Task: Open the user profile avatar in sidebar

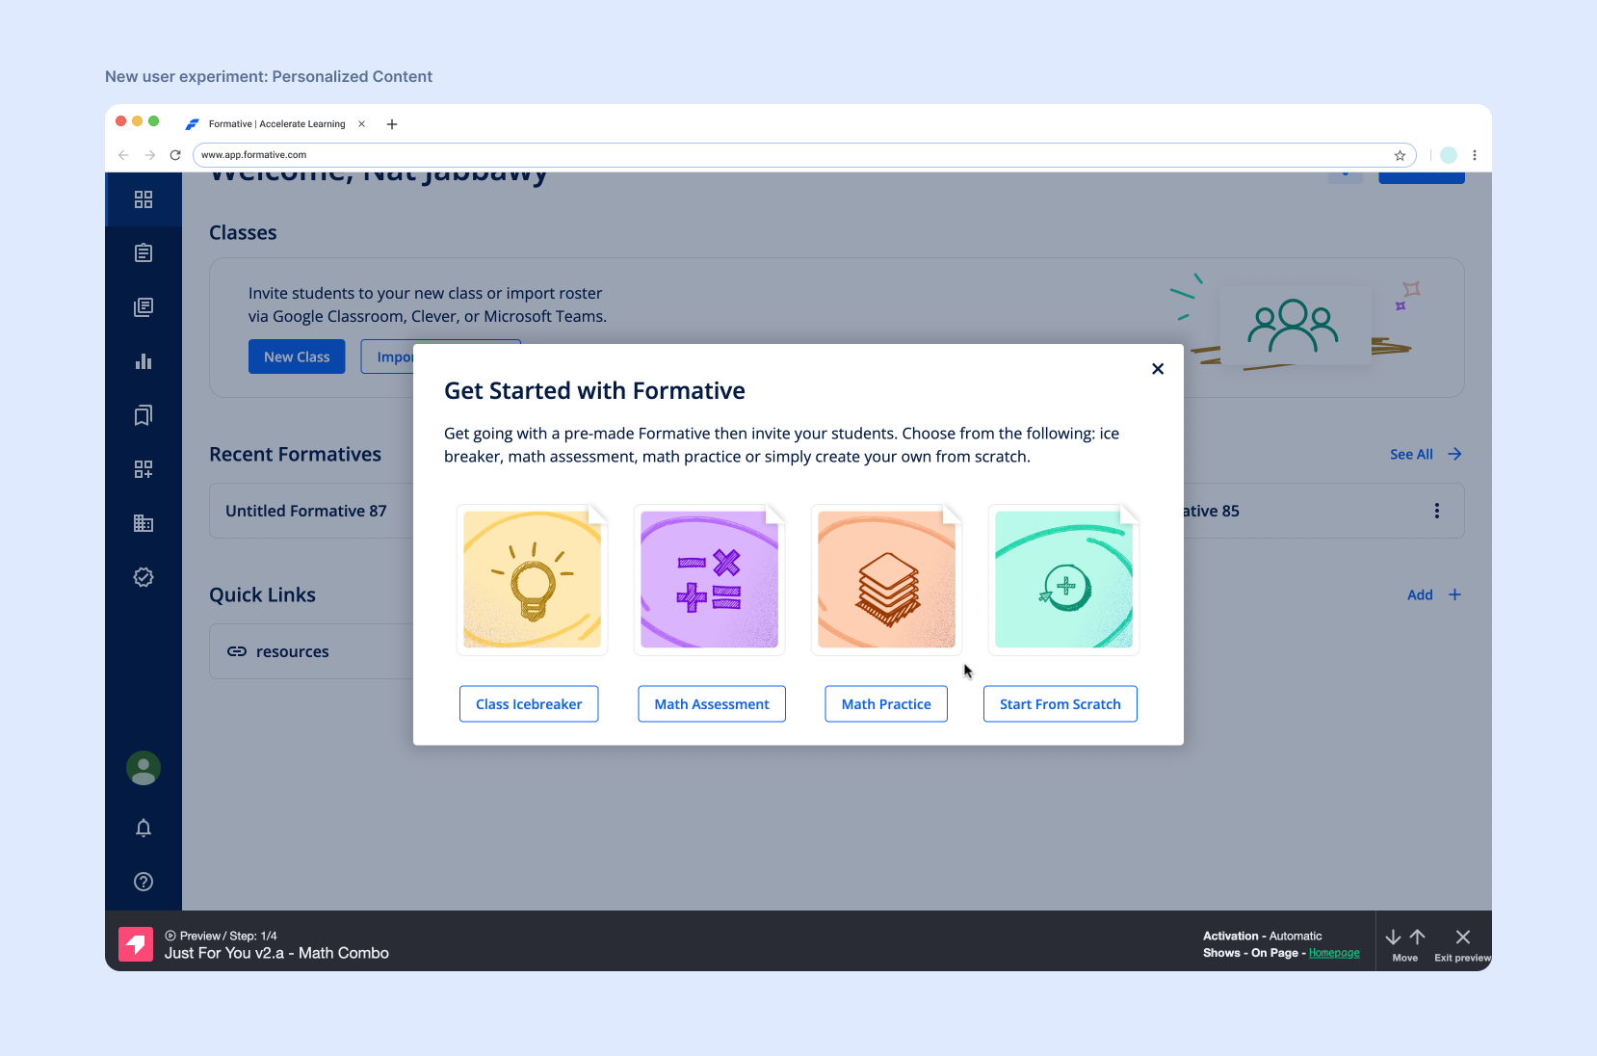Action: point(144,768)
